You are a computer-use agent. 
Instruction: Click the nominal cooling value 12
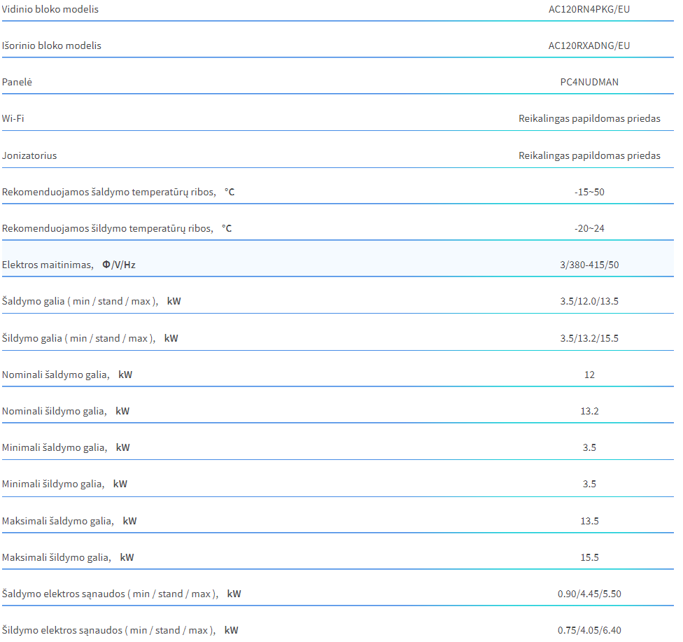tap(589, 375)
